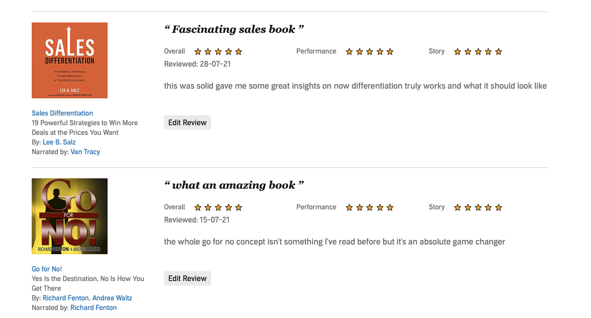591x318 pixels.
Task: Edit the Fascinating sales book review
Action: [x=187, y=123]
